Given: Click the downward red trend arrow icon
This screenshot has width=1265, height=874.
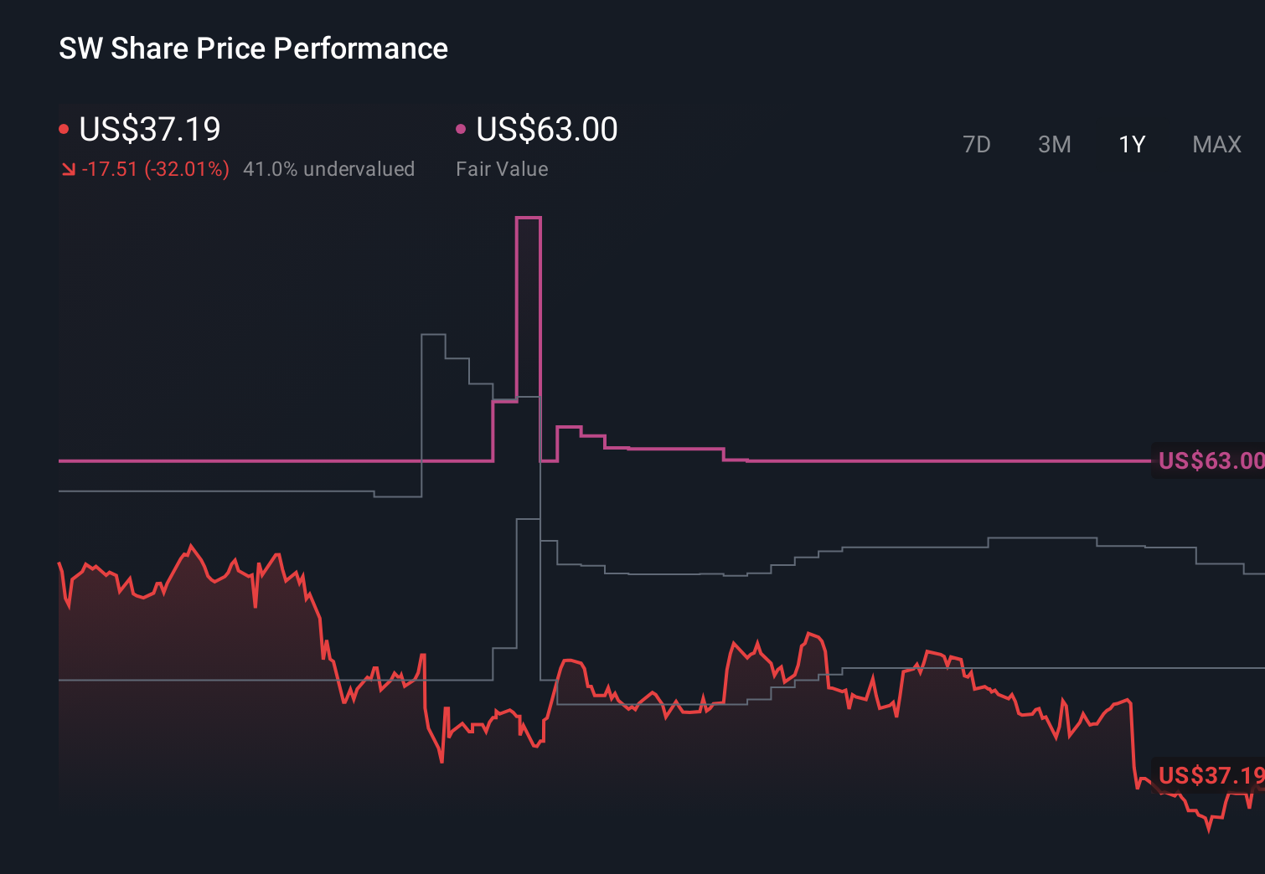Looking at the screenshot, I should pos(69,169).
